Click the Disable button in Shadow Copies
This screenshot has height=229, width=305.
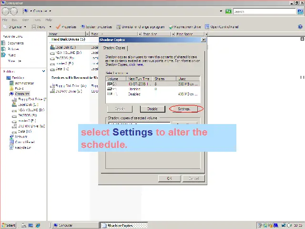pos(152,109)
